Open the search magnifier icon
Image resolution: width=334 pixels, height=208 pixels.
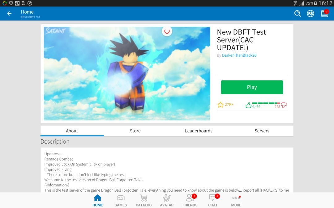[x=298, y=14]
